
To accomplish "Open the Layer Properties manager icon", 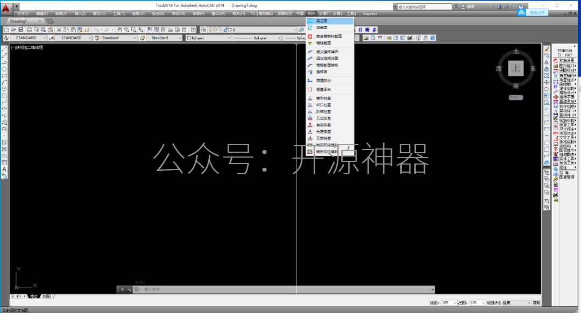I will (x=203, y=30).
